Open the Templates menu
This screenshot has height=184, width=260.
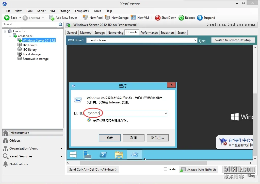point(82,11)
